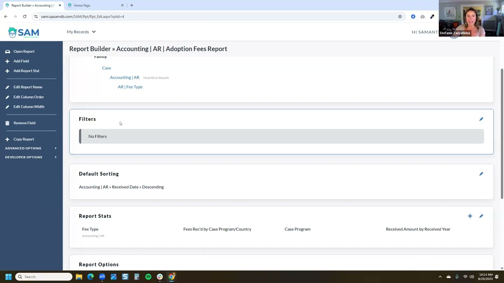
Task: Click the No Filters bar
Action: coord(282,136)
